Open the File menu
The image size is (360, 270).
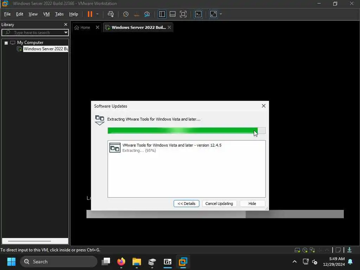click(x=7, y=14)
